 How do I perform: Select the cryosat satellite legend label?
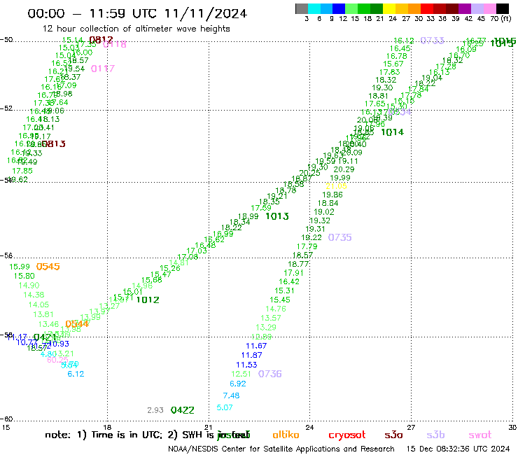[347, 435]
